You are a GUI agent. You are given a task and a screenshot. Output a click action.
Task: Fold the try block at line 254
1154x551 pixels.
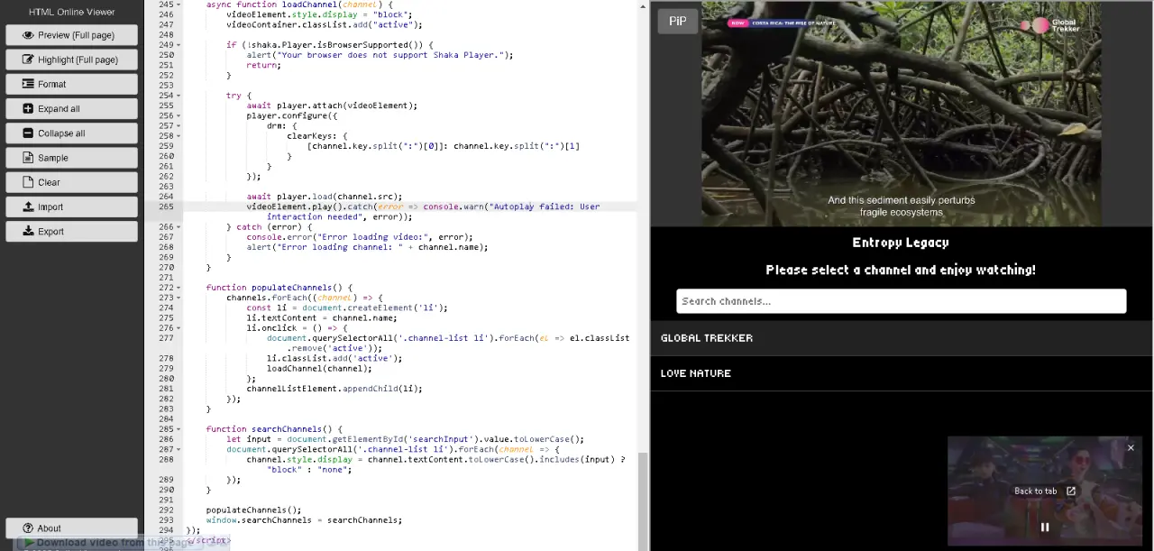pos(179,96)
